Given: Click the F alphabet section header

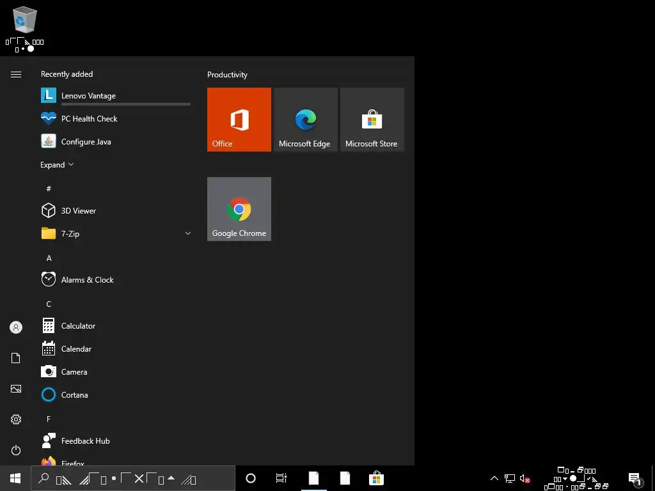Looking at the screenshot, I should click(49, 419).
